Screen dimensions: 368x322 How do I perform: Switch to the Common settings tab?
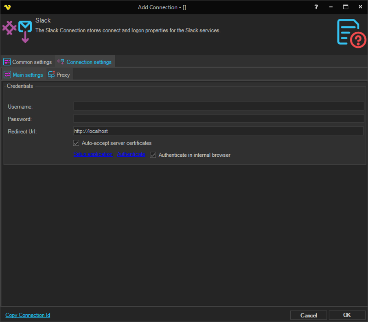(x=28, y=62)
